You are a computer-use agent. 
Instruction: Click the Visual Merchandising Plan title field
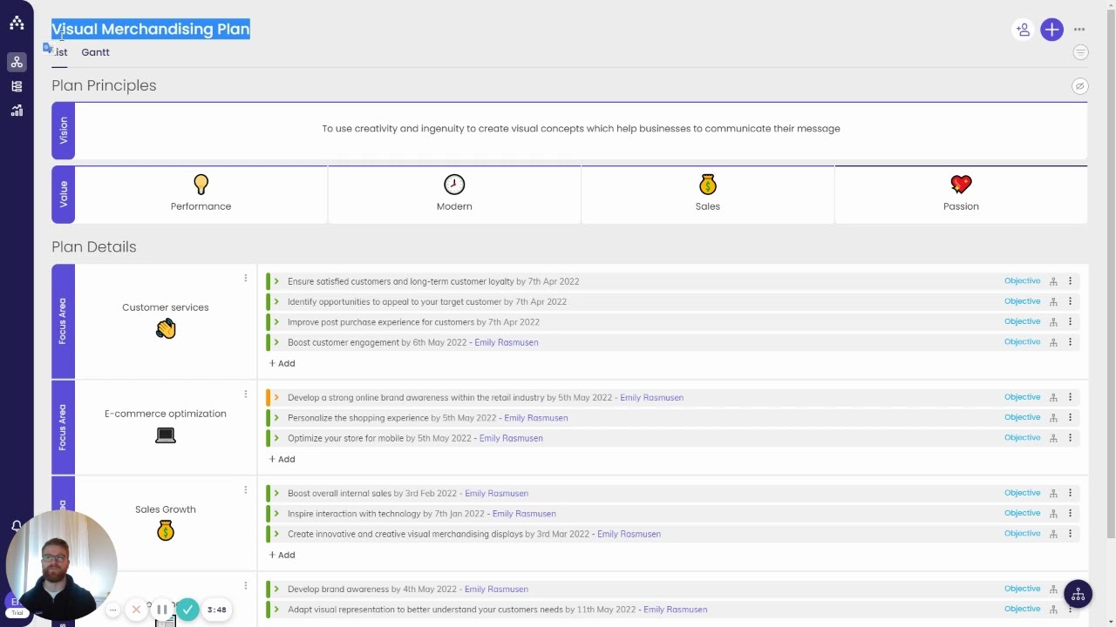151,30
